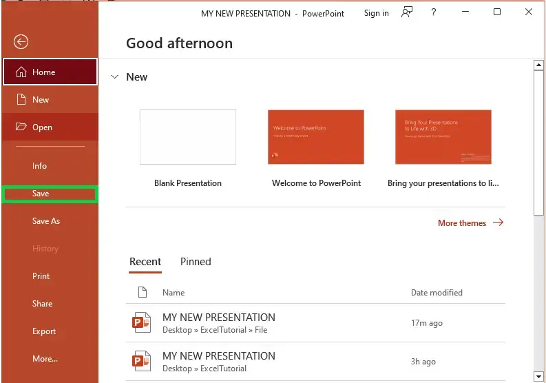Click the document icon in list header

(143, 292)
